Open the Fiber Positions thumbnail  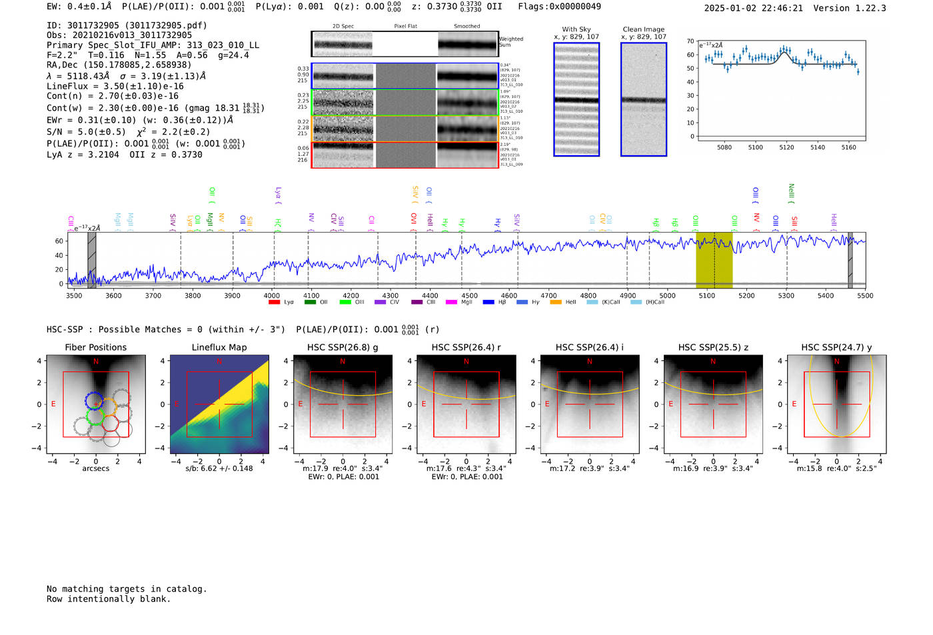(x=96, y=404)
